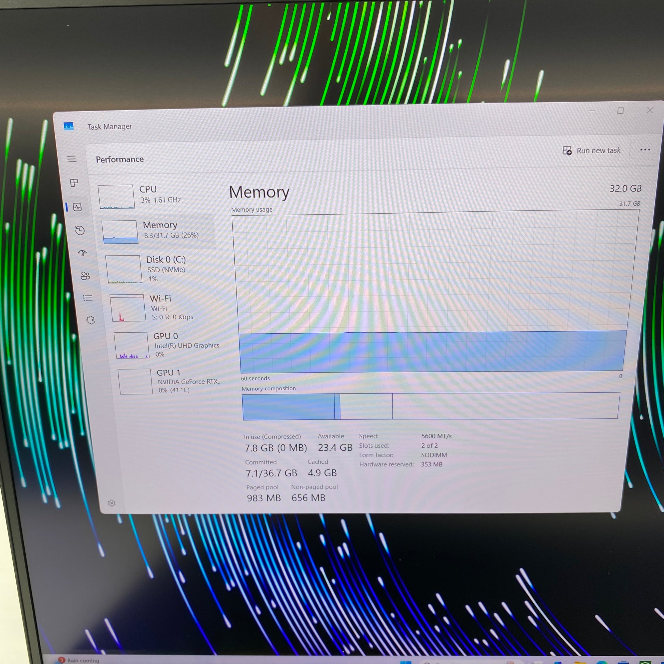
Task: Click the 353 MB hardware reserved value
Action: click(432, 464)
